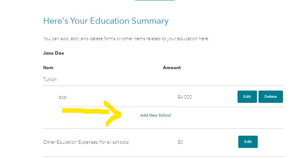Edit the Other Education Expenses row
307x159 pixels.
[x=248, y=142]
